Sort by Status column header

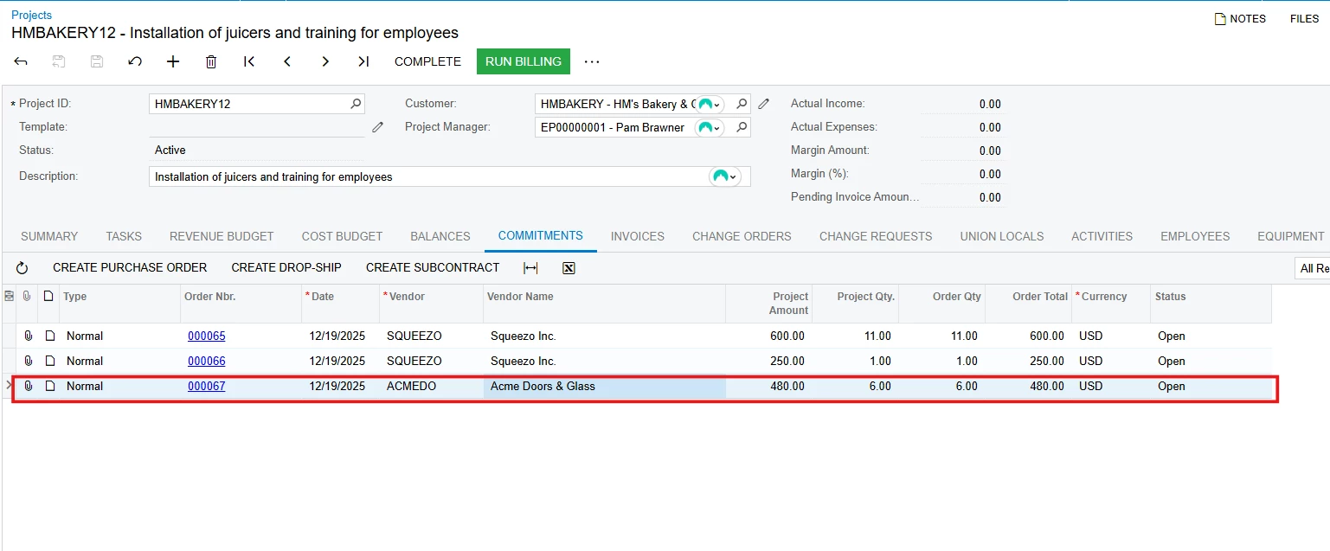click(x=1170, y=296)
